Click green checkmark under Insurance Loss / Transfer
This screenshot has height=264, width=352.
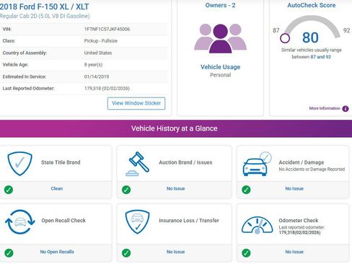click(126, 253)
